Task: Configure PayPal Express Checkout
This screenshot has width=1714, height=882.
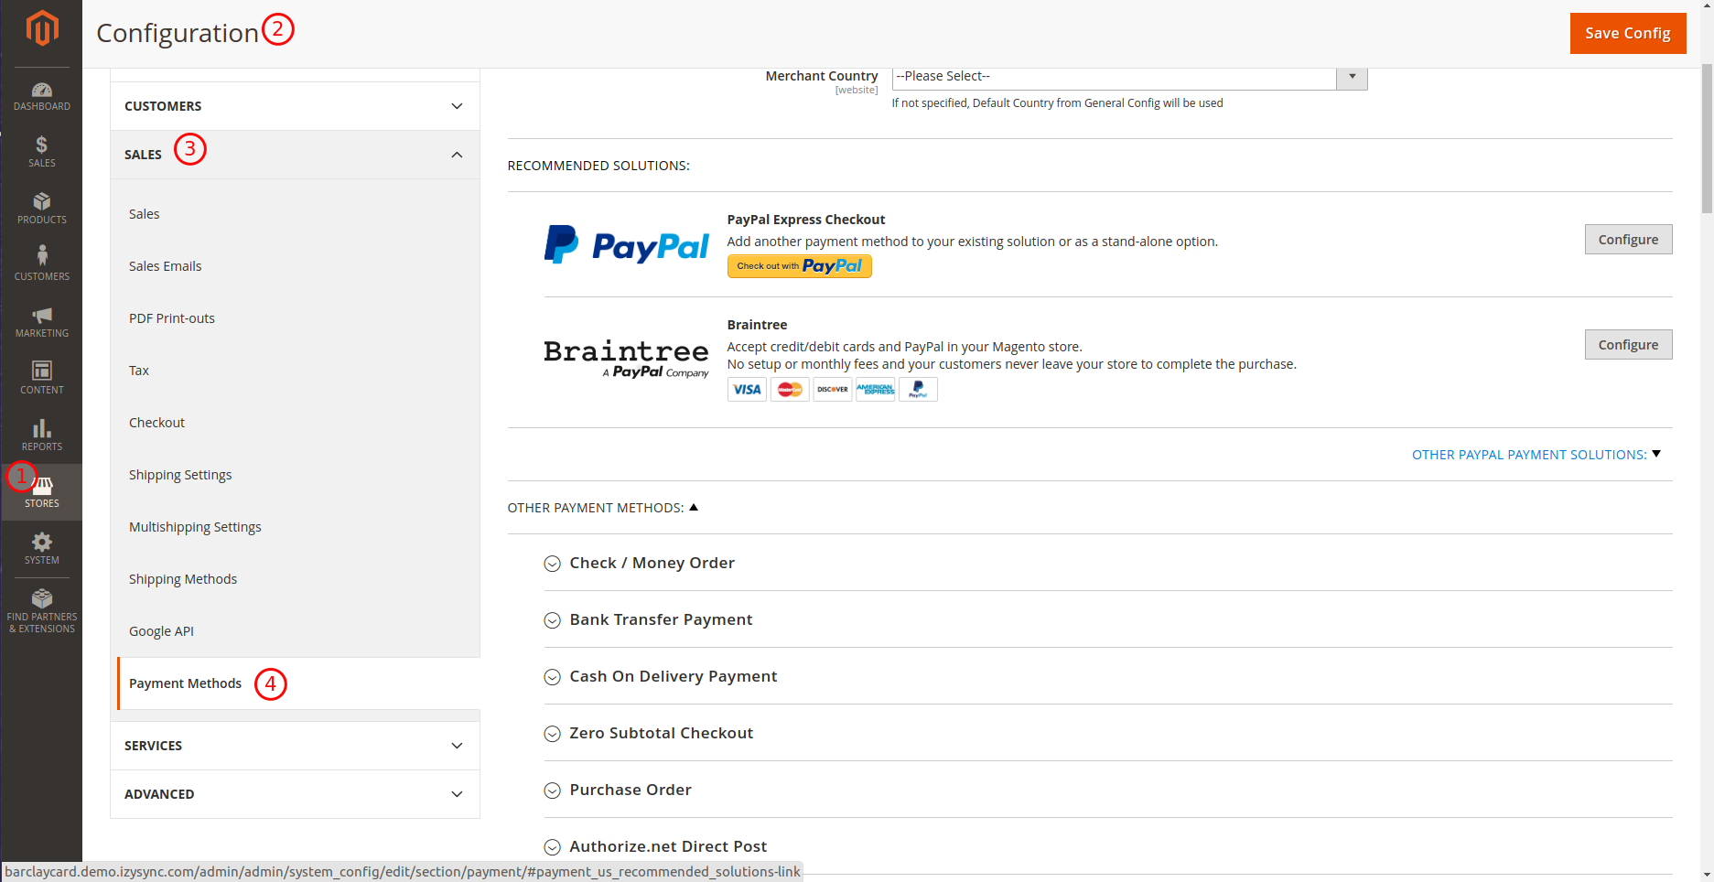Action: (x=1627, y=240)
